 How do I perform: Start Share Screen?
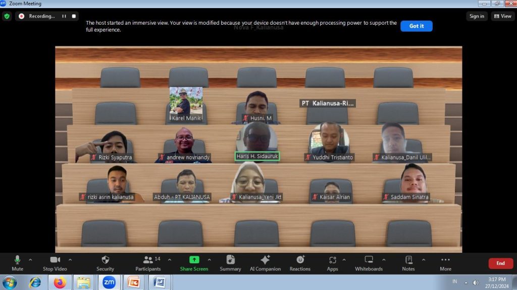coord(194,263)
